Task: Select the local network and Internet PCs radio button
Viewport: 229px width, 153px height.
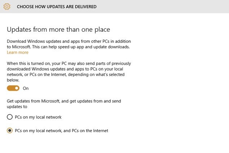Action: (x=10, y=131)
